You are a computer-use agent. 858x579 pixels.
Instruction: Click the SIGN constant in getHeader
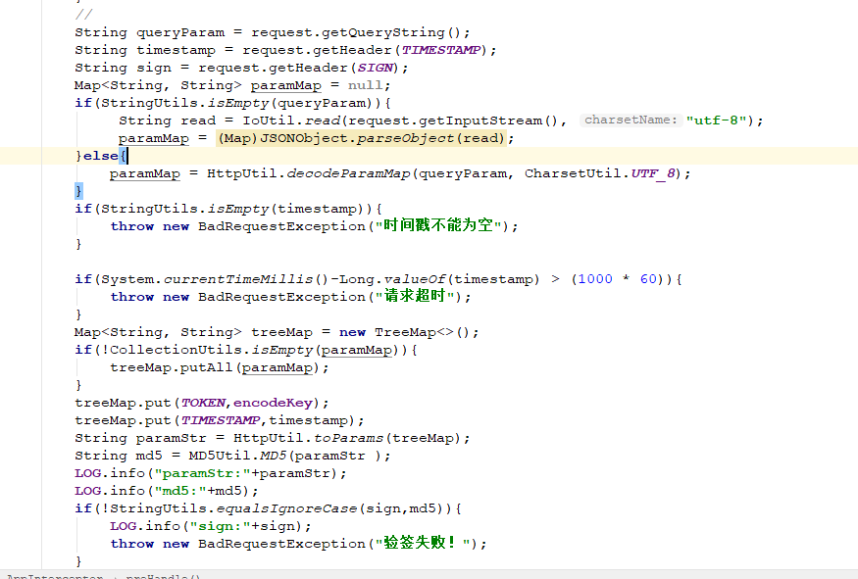click(x=375, y=68)
